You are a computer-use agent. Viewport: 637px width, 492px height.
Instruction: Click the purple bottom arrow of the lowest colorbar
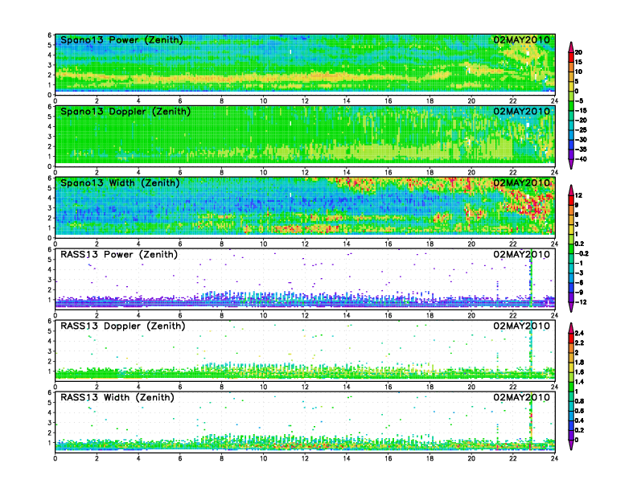point(571,445)
